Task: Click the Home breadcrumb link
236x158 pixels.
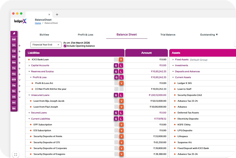Action: point(38,23)
